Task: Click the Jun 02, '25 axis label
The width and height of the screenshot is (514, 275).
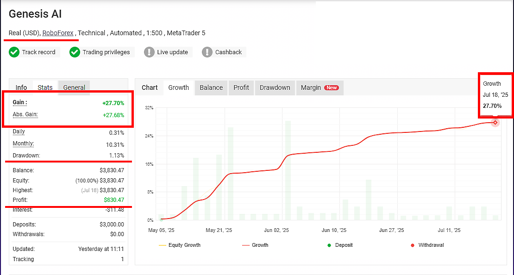Action: point(276,231)
